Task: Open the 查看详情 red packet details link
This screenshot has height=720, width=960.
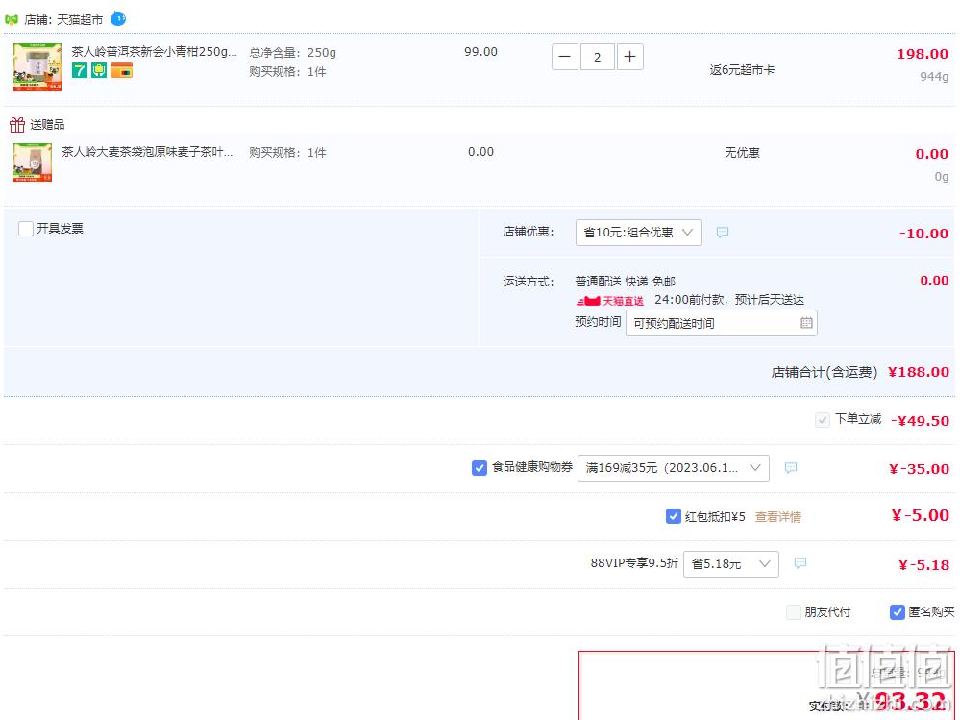Action: [x=777, y=517]
